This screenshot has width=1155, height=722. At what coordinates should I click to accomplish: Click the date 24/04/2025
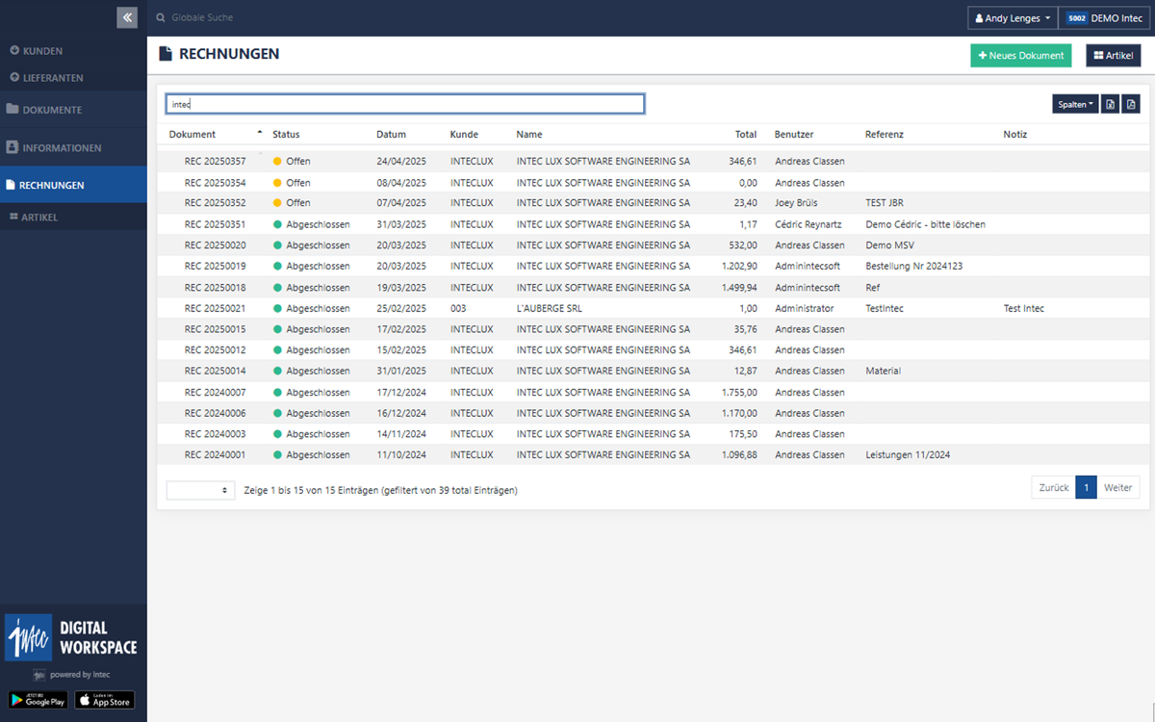[x=401, y=162]
